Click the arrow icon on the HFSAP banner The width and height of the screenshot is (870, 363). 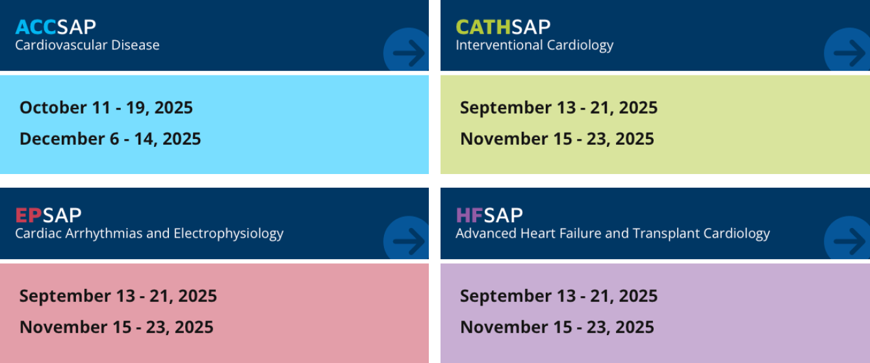849,242
